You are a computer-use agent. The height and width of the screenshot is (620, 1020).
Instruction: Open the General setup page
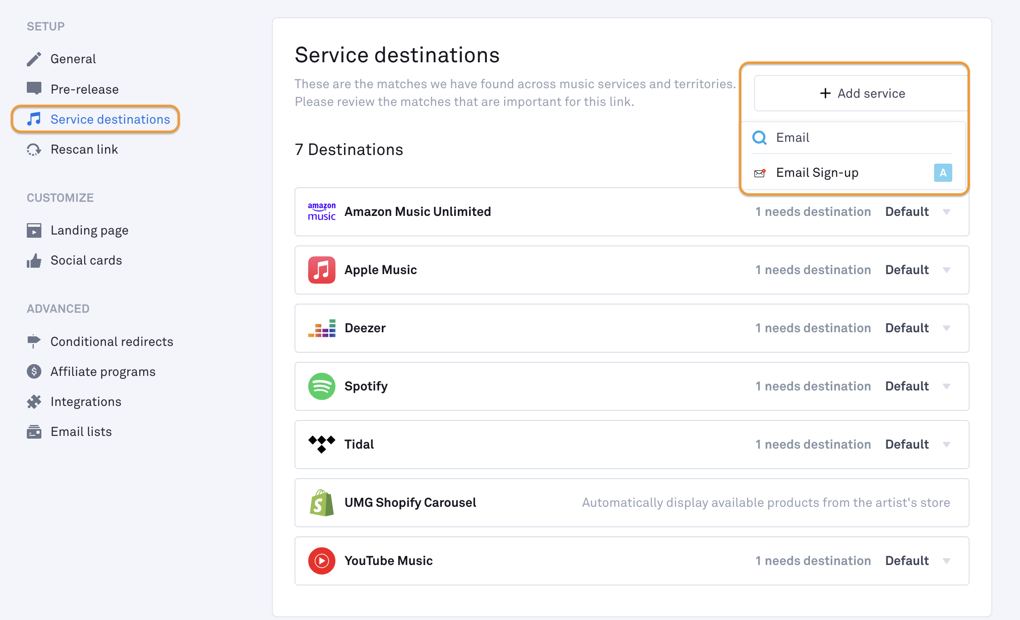point(73,59)
